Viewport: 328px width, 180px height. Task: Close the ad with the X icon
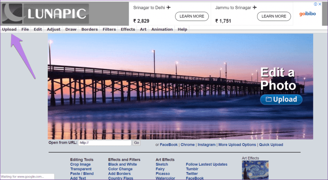point(320,4)
